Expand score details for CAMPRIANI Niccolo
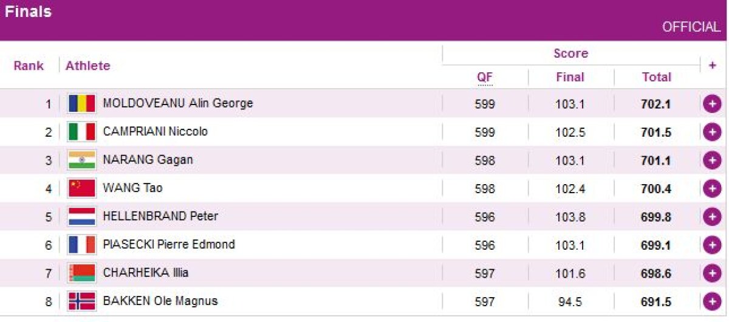 click(x=711, y=132)
